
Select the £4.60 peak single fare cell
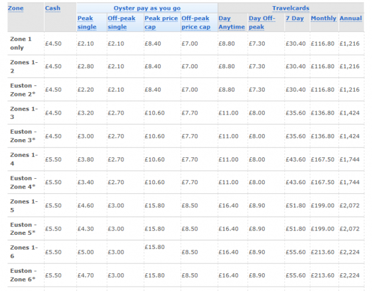85,206
